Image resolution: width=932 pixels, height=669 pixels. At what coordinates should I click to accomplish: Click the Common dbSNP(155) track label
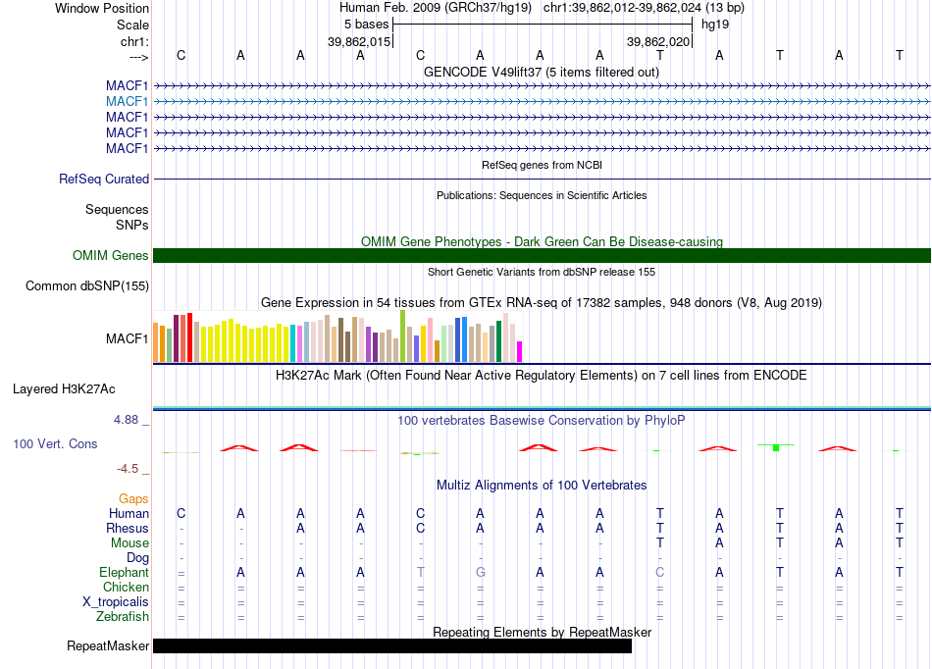click(x=86, y=285)
